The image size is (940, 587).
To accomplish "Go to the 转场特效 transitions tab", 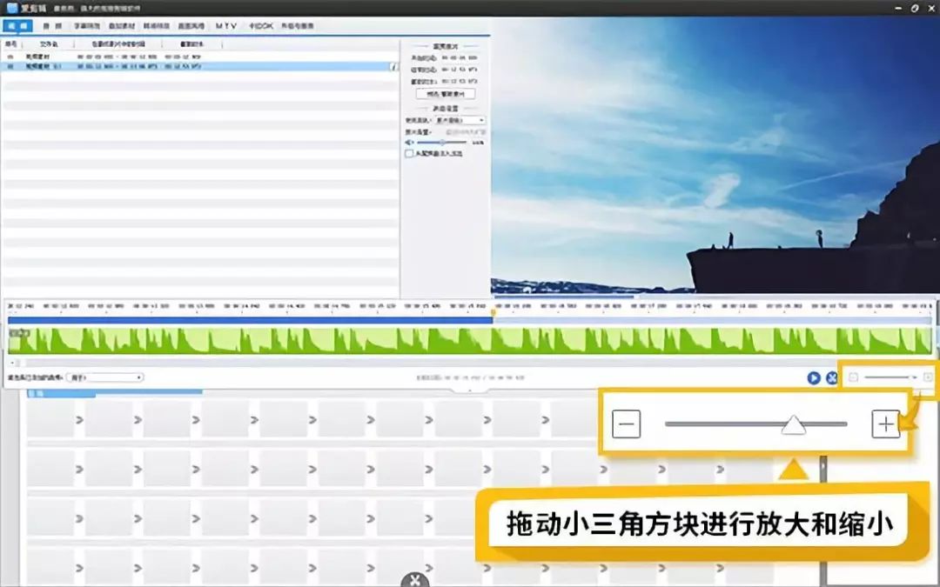I will [x=157, y=26].
